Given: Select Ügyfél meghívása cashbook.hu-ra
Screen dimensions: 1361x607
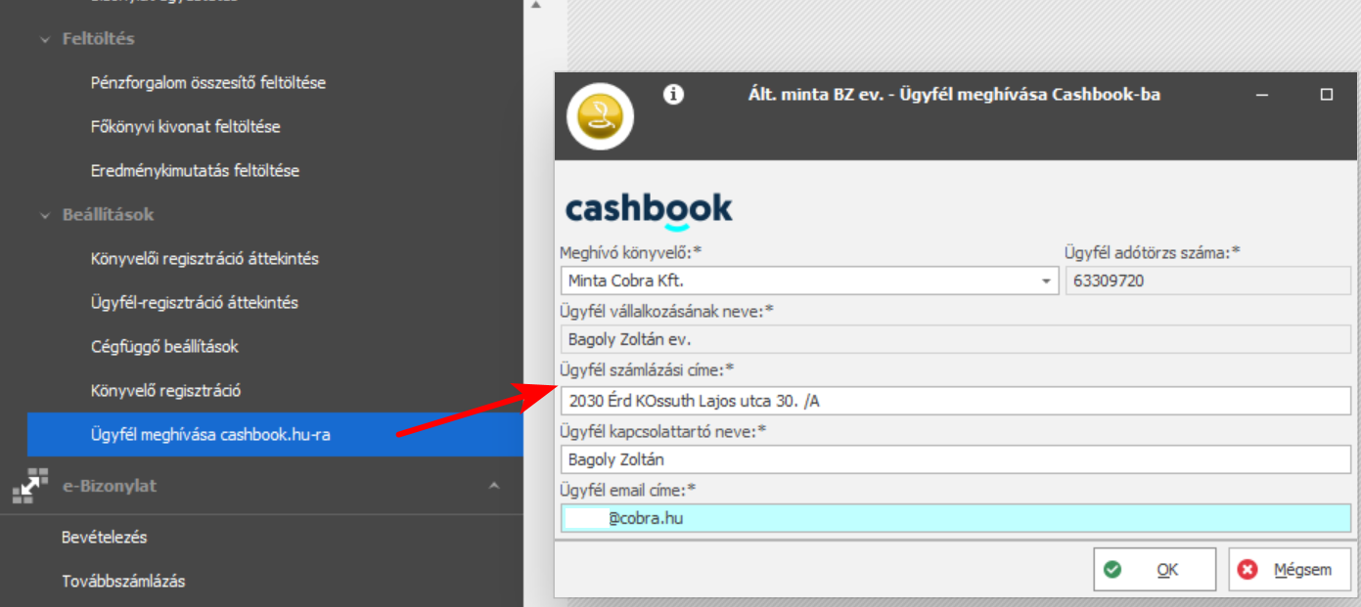Looking at the screenshot, I should (x=275, y=435).
